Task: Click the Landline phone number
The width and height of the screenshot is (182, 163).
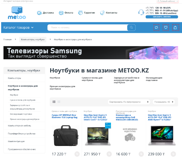Action: 161,13
